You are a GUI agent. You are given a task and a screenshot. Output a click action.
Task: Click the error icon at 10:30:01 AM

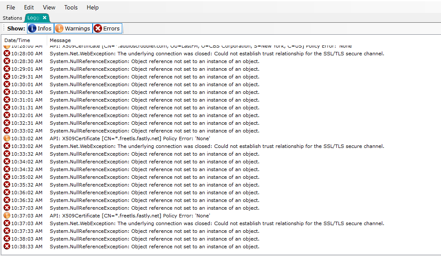click(x=7, y=84)
